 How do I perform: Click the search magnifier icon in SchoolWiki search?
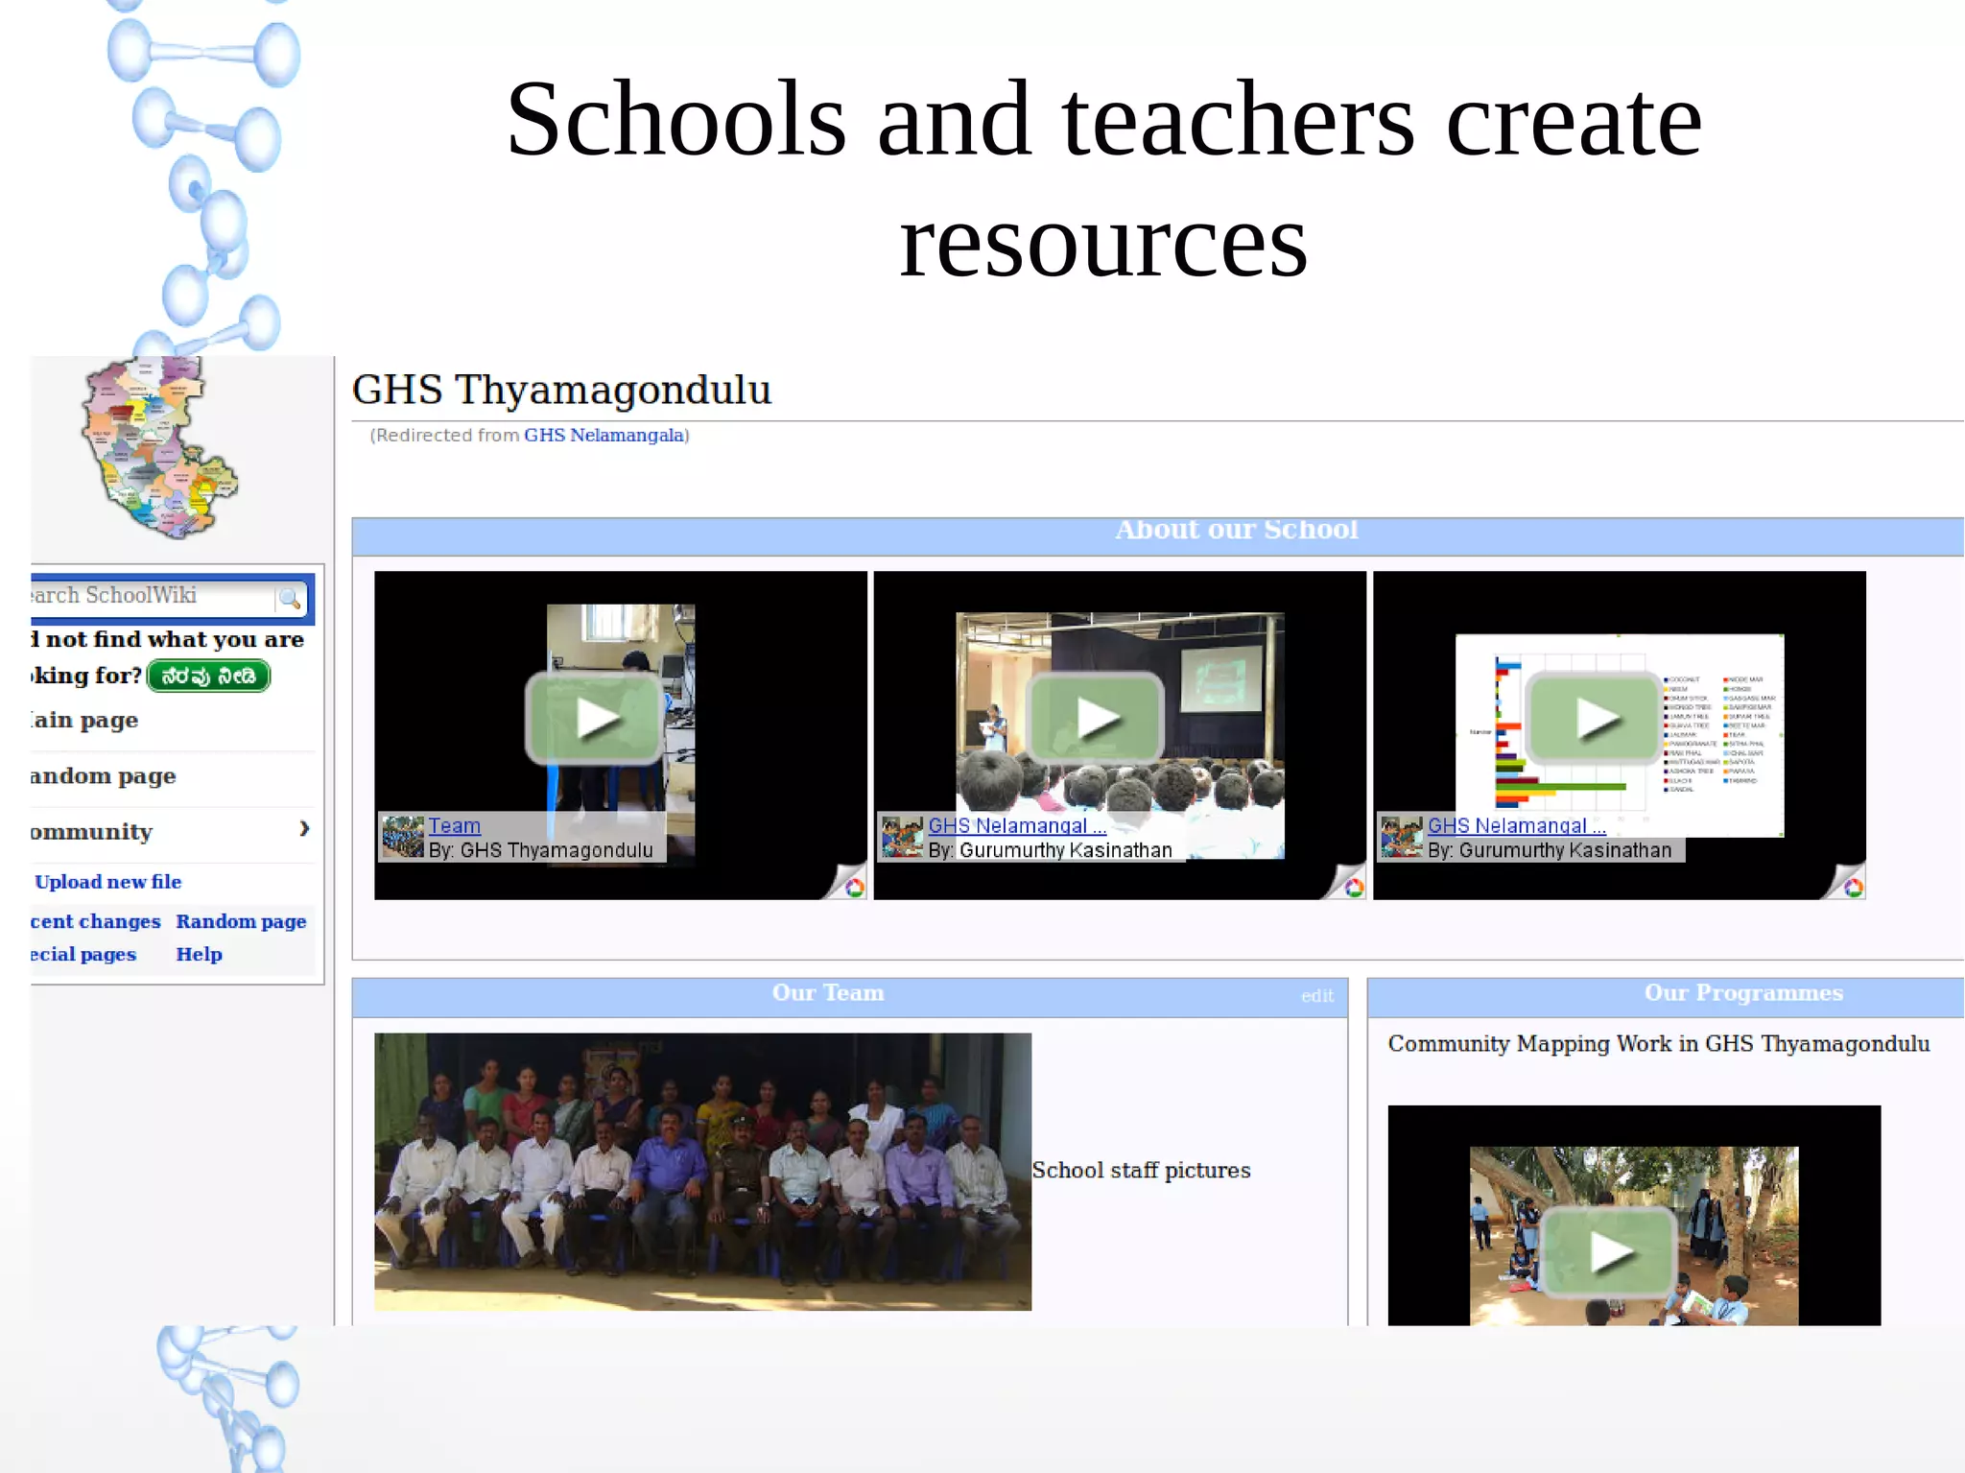(289, 599)
